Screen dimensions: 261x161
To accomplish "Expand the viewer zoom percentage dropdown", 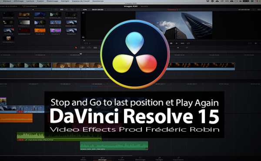I will (x=87, y=10).
